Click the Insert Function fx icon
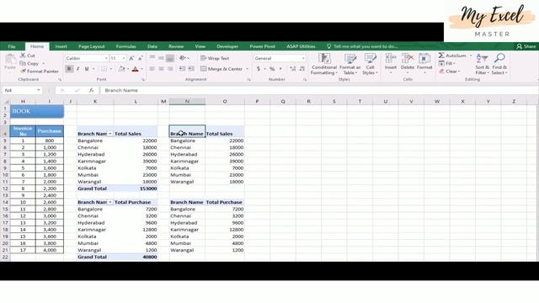The image size is (539, 303). pos(91,90)
